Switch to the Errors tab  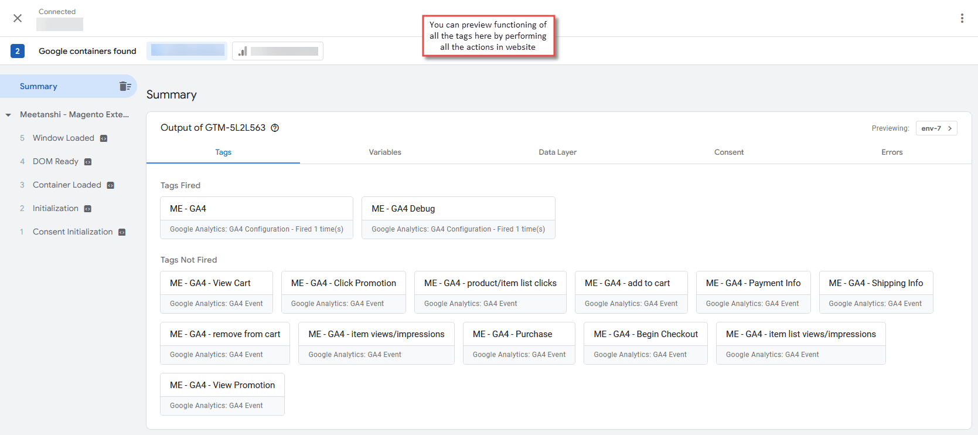coord(892,152)
